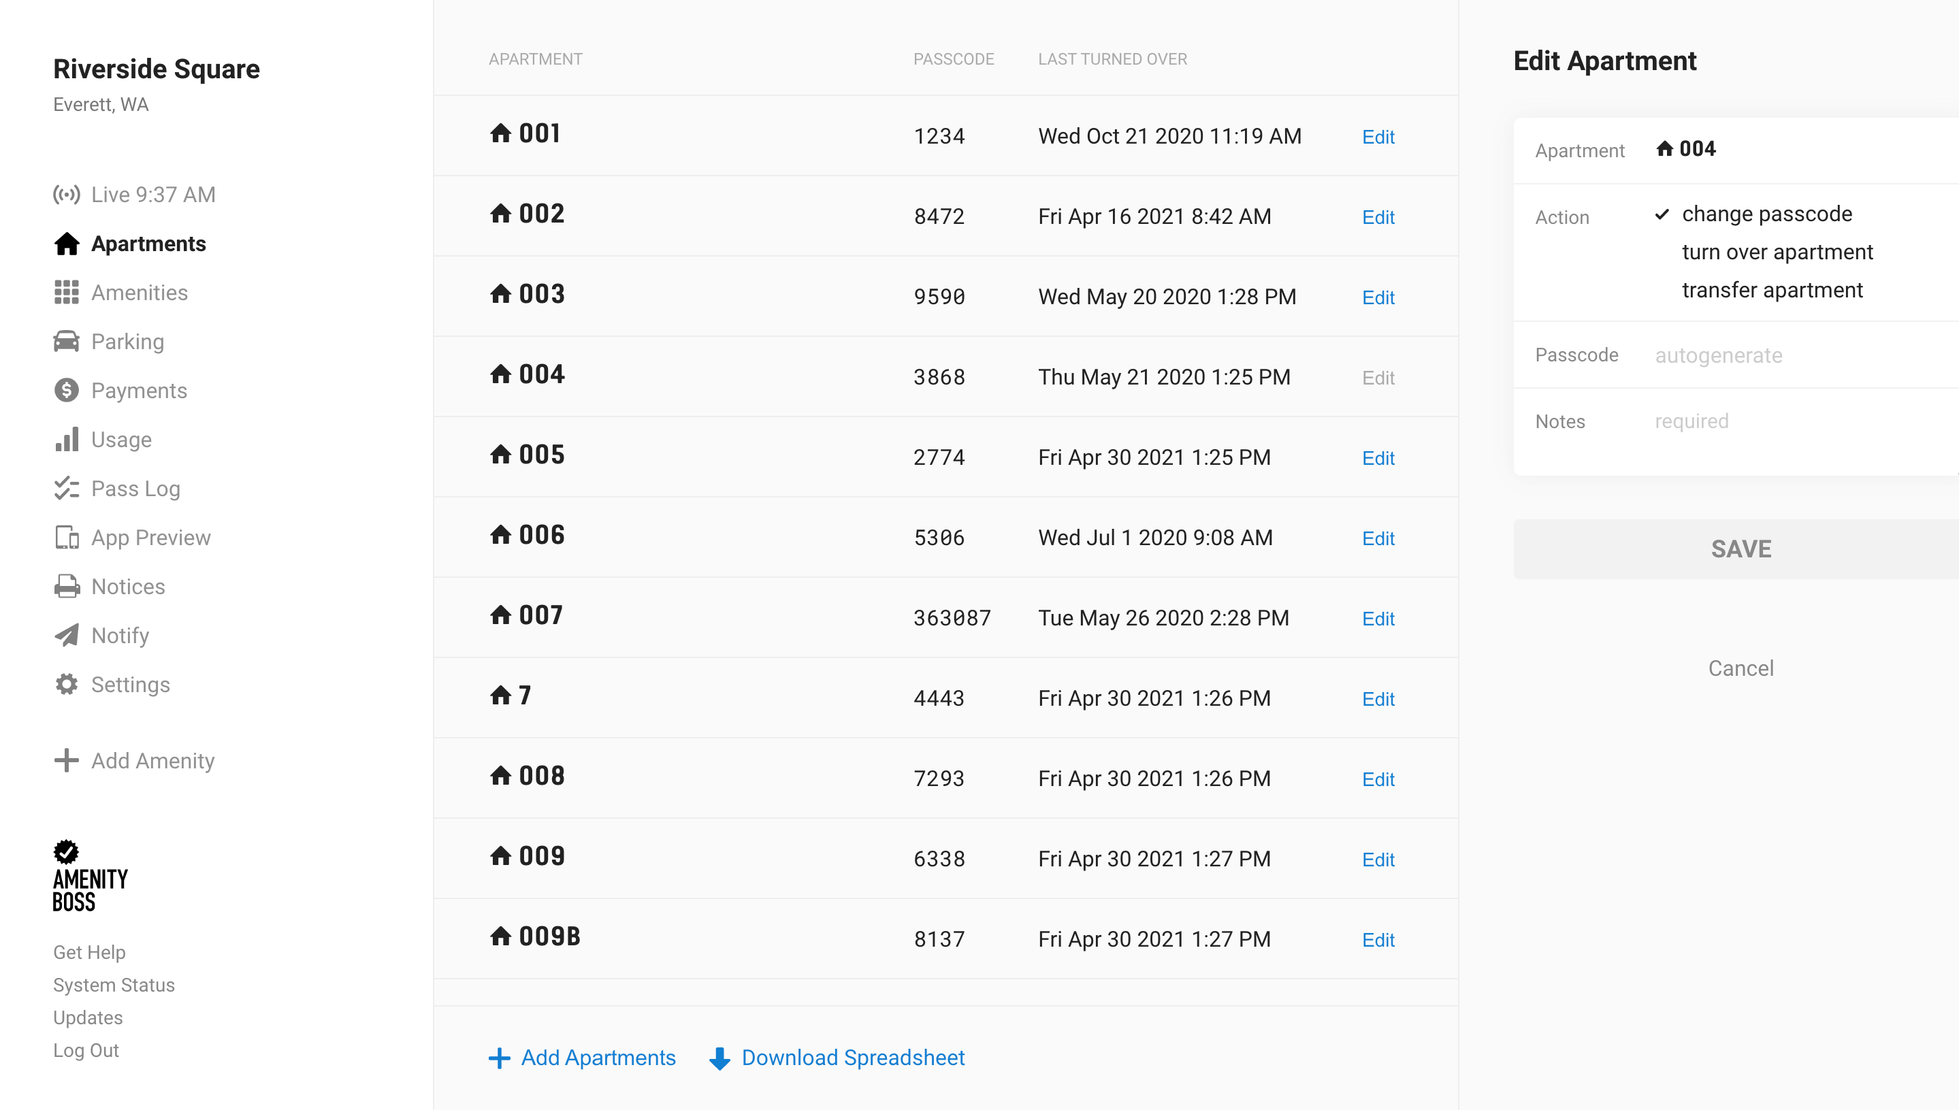1959x1110 pixels.
Task: Click the Live broadcast icon
Action: (x=66, y=195)
